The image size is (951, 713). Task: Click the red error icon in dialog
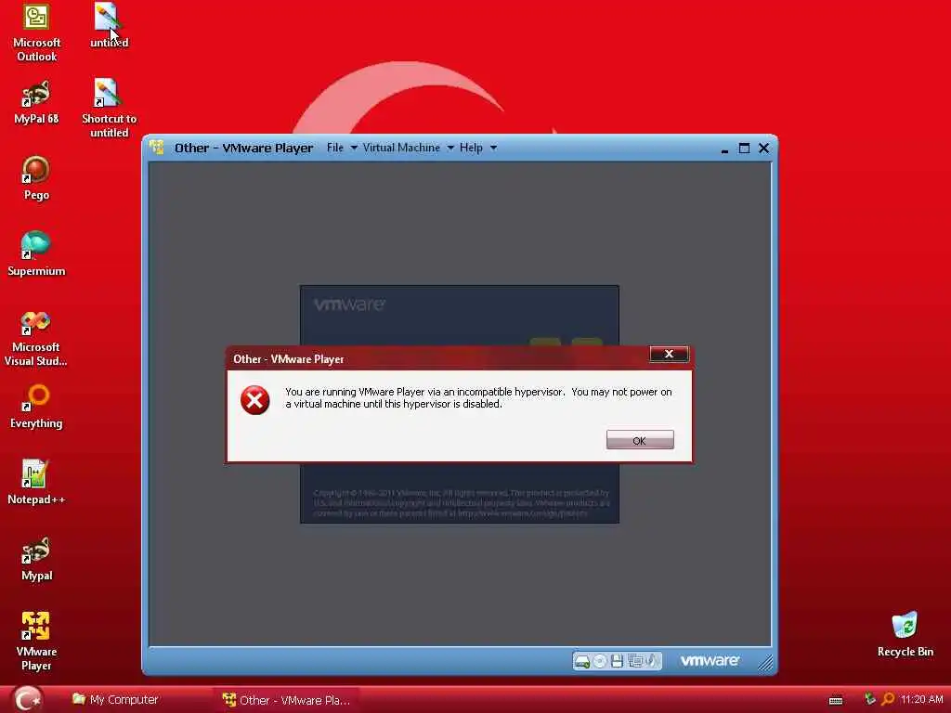tap(254, 400)
